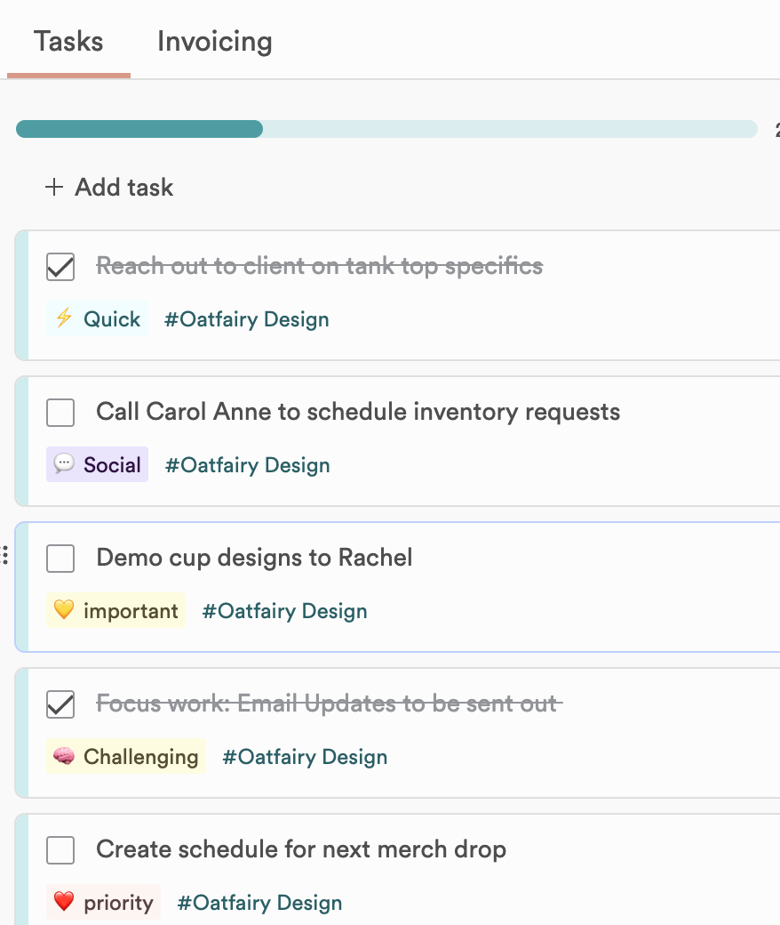The image size is (780, 925).
Task: Select the priority tag label
Action: coord(103,902)
